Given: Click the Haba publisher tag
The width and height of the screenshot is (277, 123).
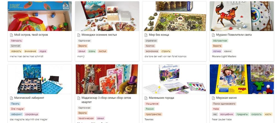Looking at the screenshot, I should tap(216, 109).
